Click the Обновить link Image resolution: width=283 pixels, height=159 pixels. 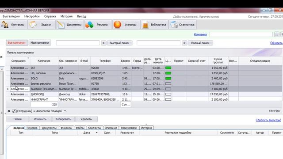(x=276, y=43)
